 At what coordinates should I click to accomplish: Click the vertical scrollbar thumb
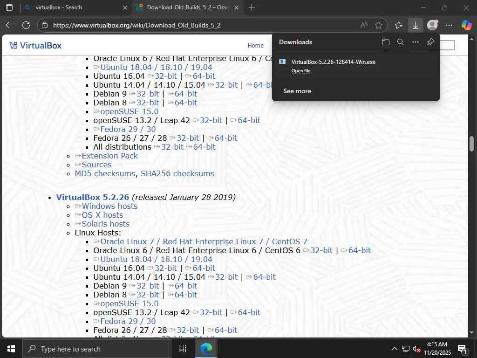472,144
